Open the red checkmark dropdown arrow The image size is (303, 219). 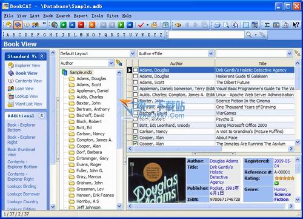tap(147, 25)
